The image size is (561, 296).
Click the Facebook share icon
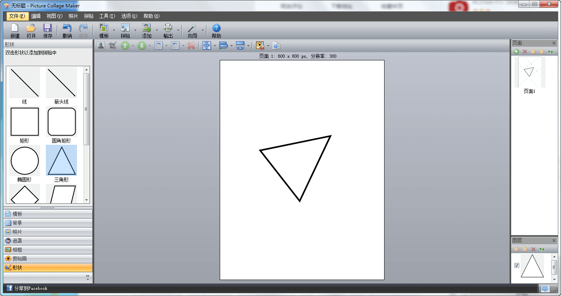tap(9, 288)
